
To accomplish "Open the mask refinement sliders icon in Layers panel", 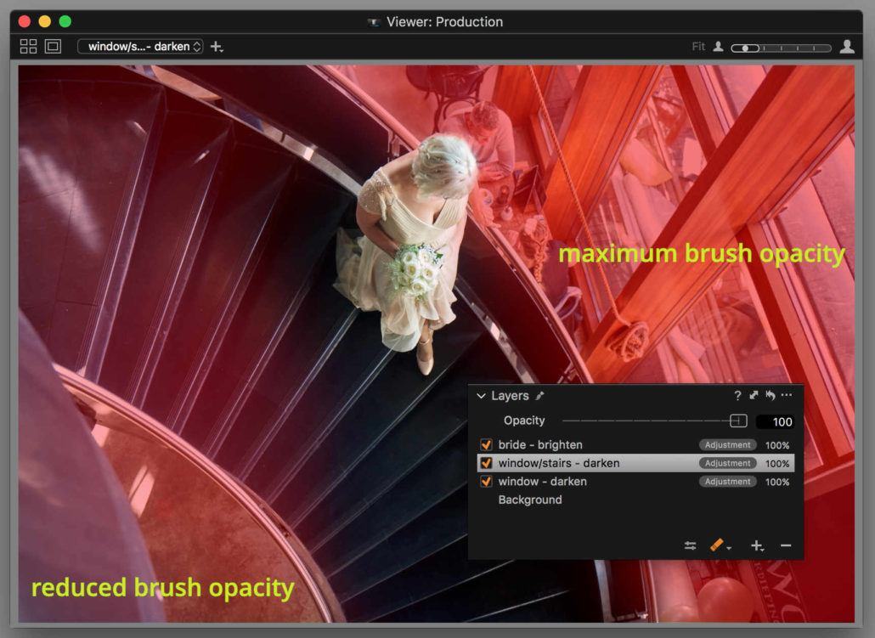I will 691,545.
